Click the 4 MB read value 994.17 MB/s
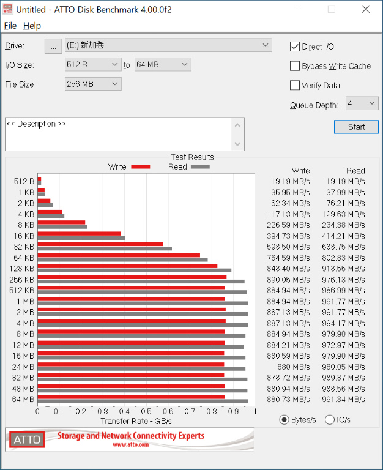 point(343,323)
